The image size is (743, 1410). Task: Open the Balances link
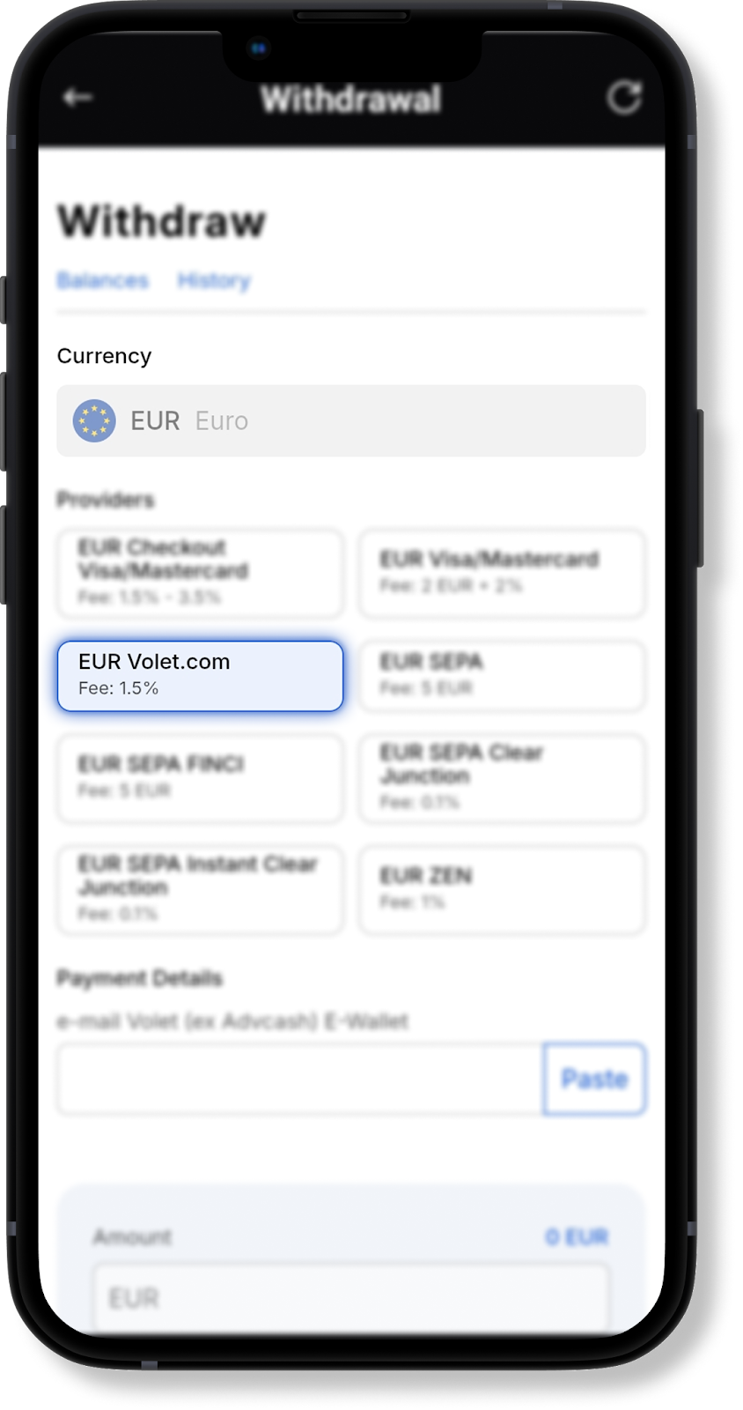click(x=103, y=280)
